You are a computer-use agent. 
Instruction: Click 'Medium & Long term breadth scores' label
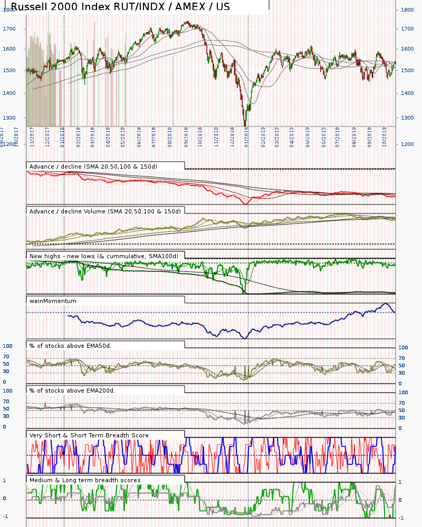tap(85, 480)
